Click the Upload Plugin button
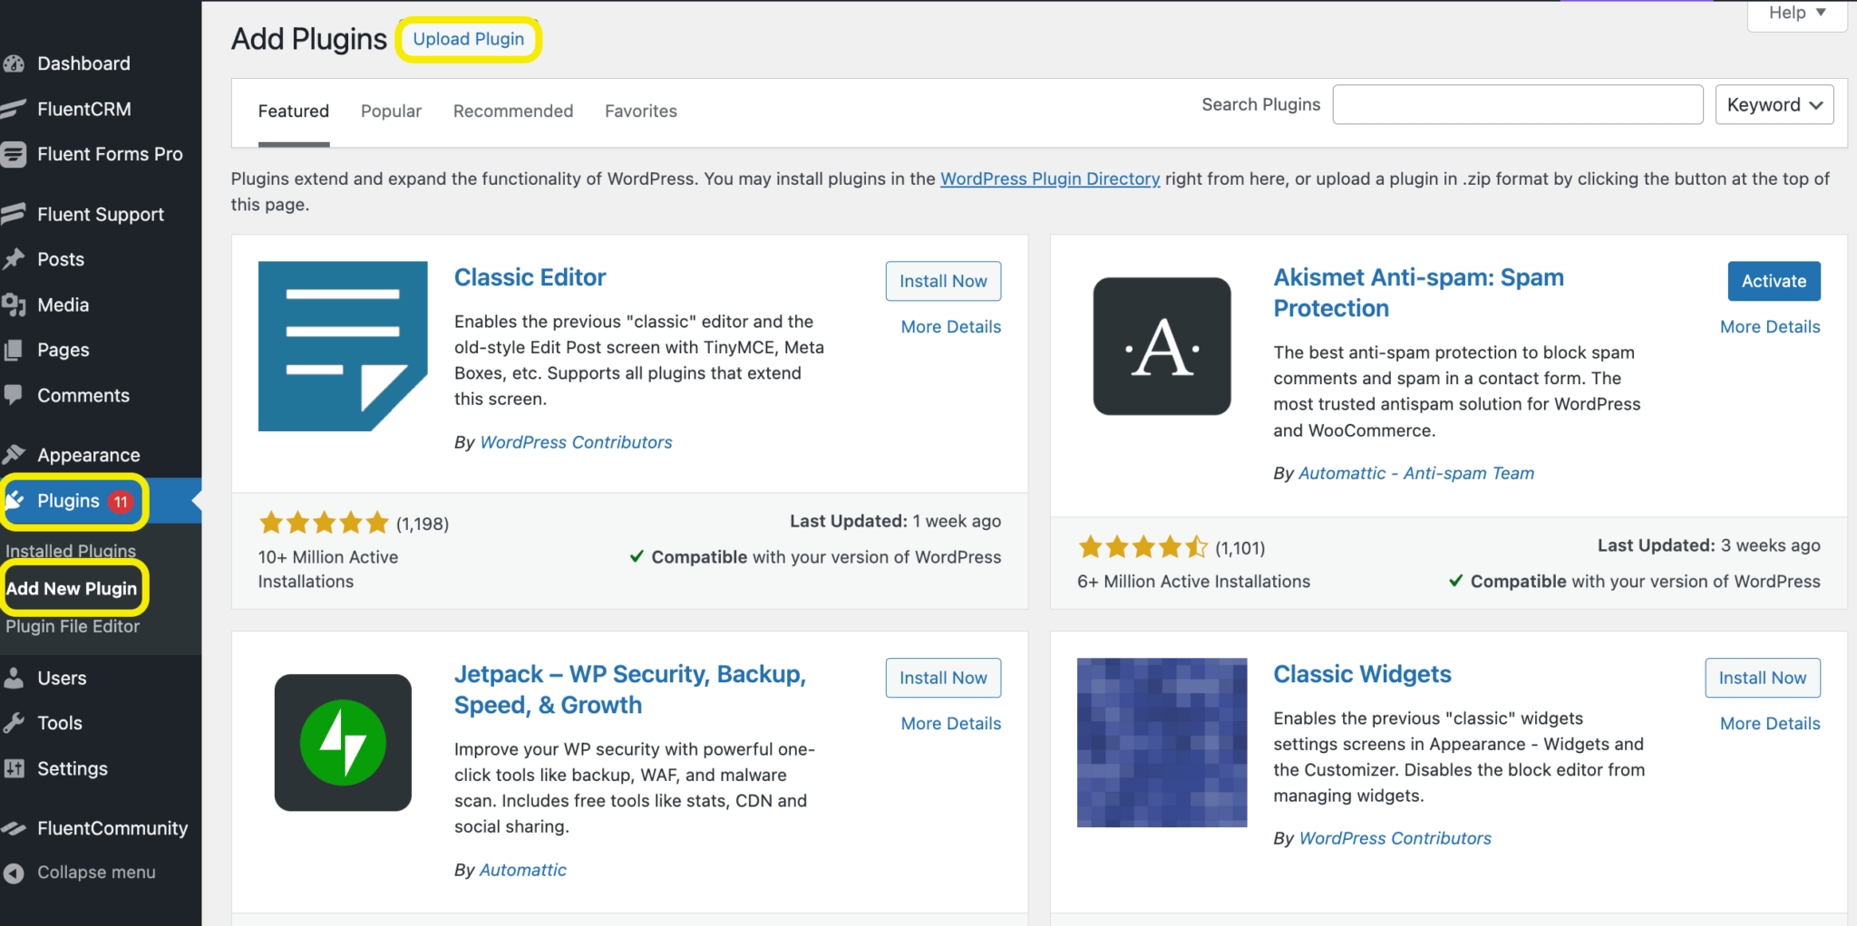1857x926 pixels. [x=469, y=39]
